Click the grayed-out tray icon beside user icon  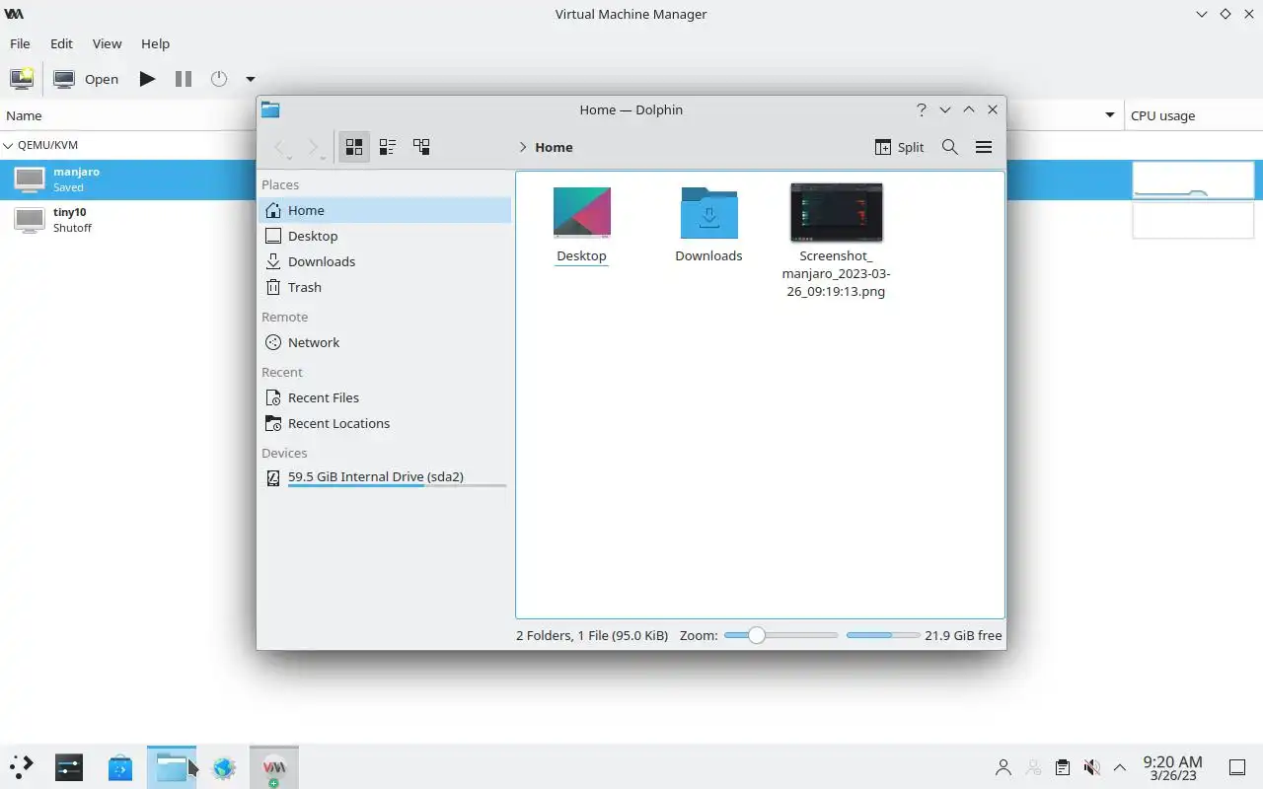tap(1033, 767)
